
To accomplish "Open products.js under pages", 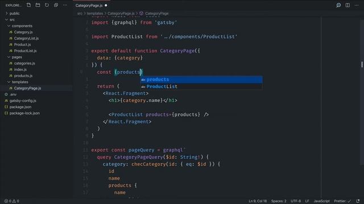I will click(23, 75).
